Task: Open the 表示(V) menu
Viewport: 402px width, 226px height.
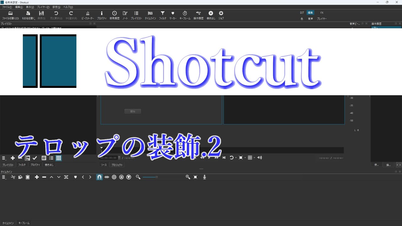Action: click(30, 7)
